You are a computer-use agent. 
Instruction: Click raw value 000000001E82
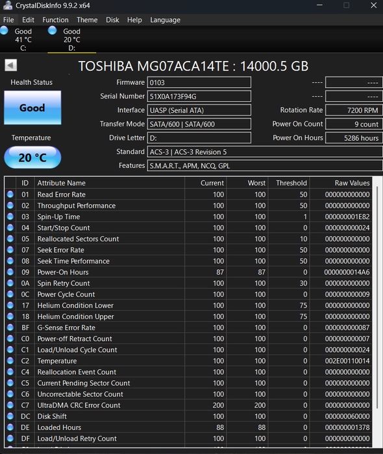(347, 217)
